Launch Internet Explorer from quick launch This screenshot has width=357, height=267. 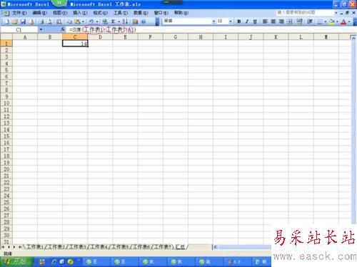(x=54, y=262)
